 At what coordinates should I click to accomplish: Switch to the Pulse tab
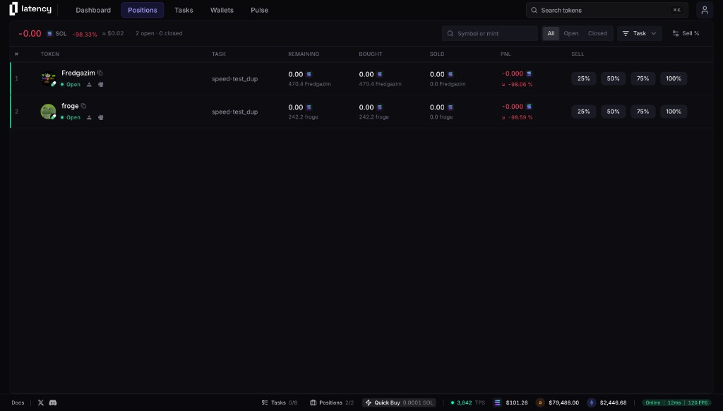tap(259, 10)
